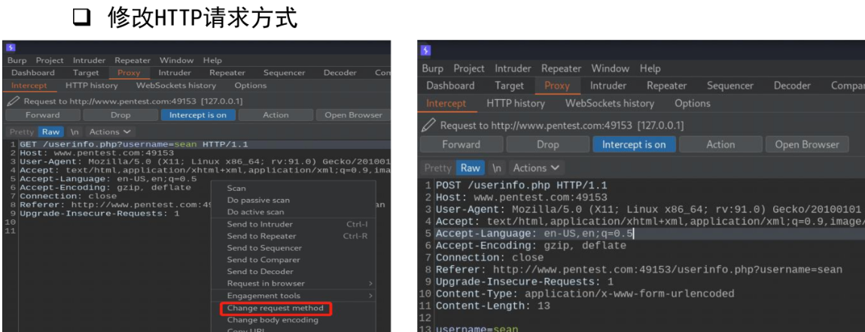Toggle Intercept is on in left window
This screenshot has width=865, height=332.
click(197, 115)
